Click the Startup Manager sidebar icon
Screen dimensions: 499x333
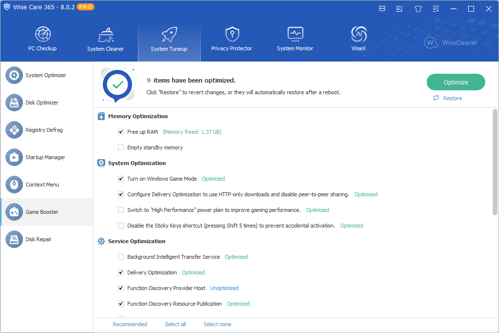click(x=14, y=157)
